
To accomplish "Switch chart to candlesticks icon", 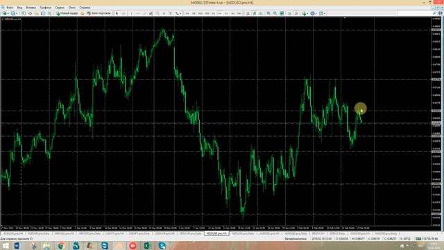I will 255,13.
